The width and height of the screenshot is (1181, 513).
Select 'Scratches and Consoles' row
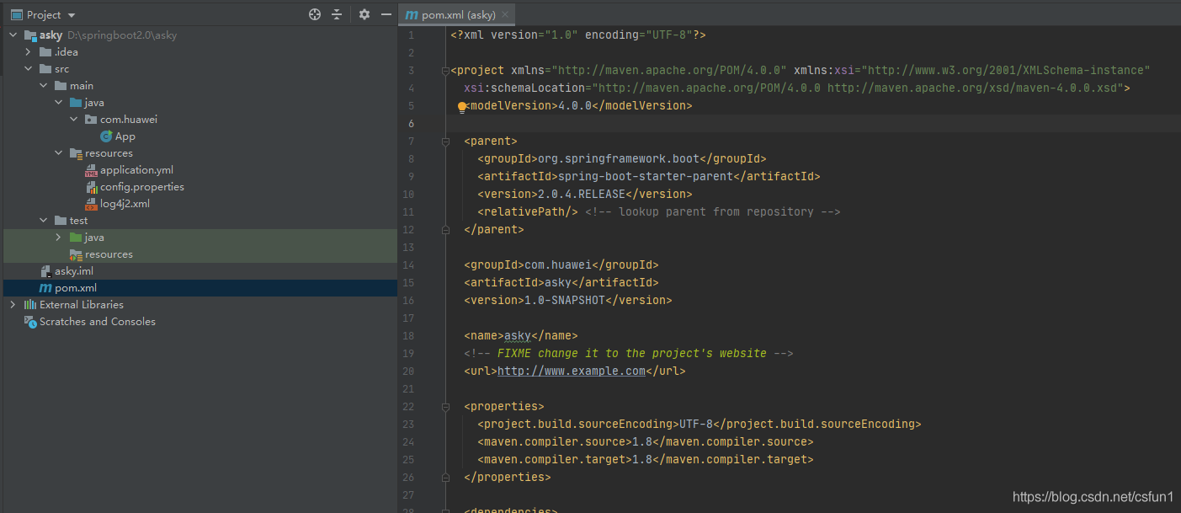(x=199, y=322)
